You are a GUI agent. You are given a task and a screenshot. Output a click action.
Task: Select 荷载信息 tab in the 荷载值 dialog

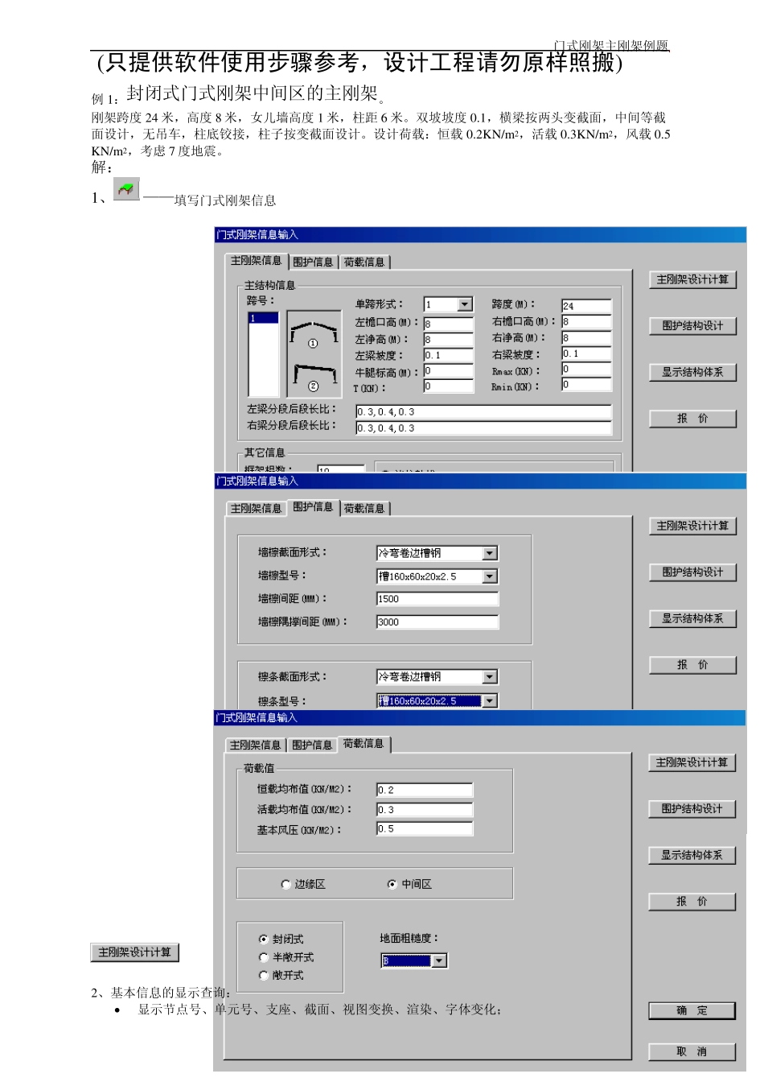[x=364, y=743]
